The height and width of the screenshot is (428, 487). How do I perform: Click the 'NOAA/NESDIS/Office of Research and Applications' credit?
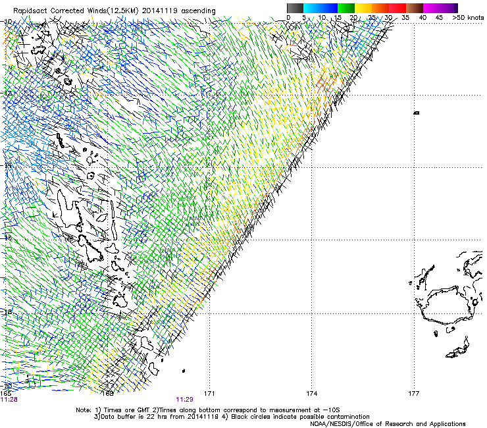click(388, 424)
